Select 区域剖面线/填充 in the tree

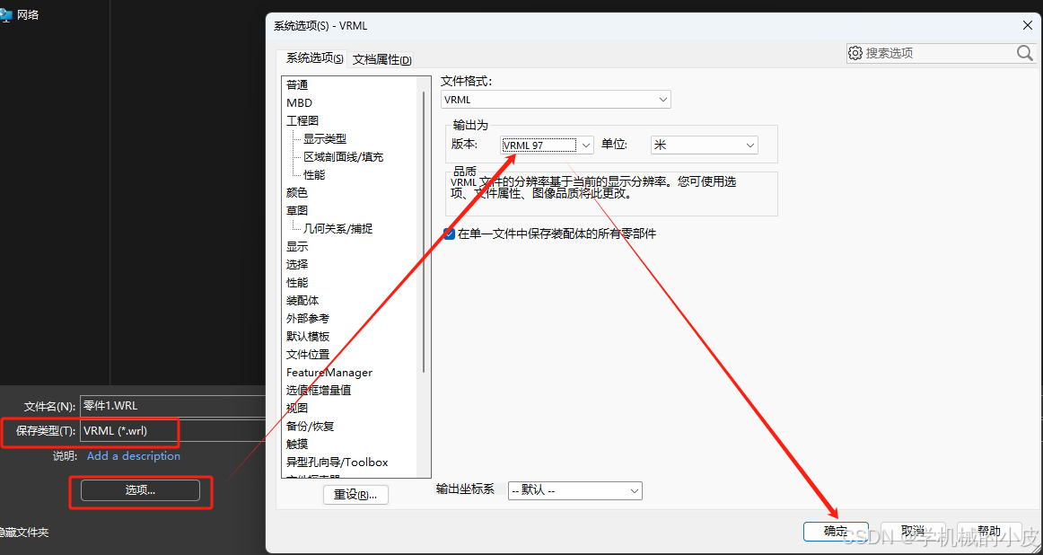click(x=343, y=157)
